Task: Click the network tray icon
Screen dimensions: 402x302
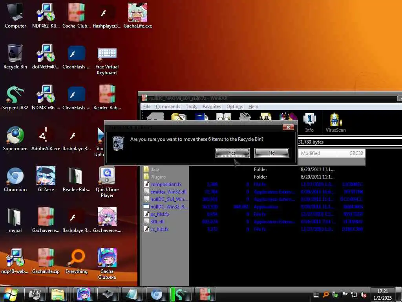Action: [x=354, y=295]
